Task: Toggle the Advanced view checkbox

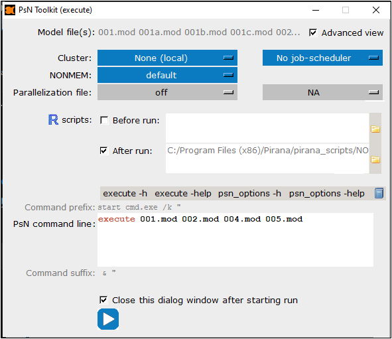Action: point(313,33)
